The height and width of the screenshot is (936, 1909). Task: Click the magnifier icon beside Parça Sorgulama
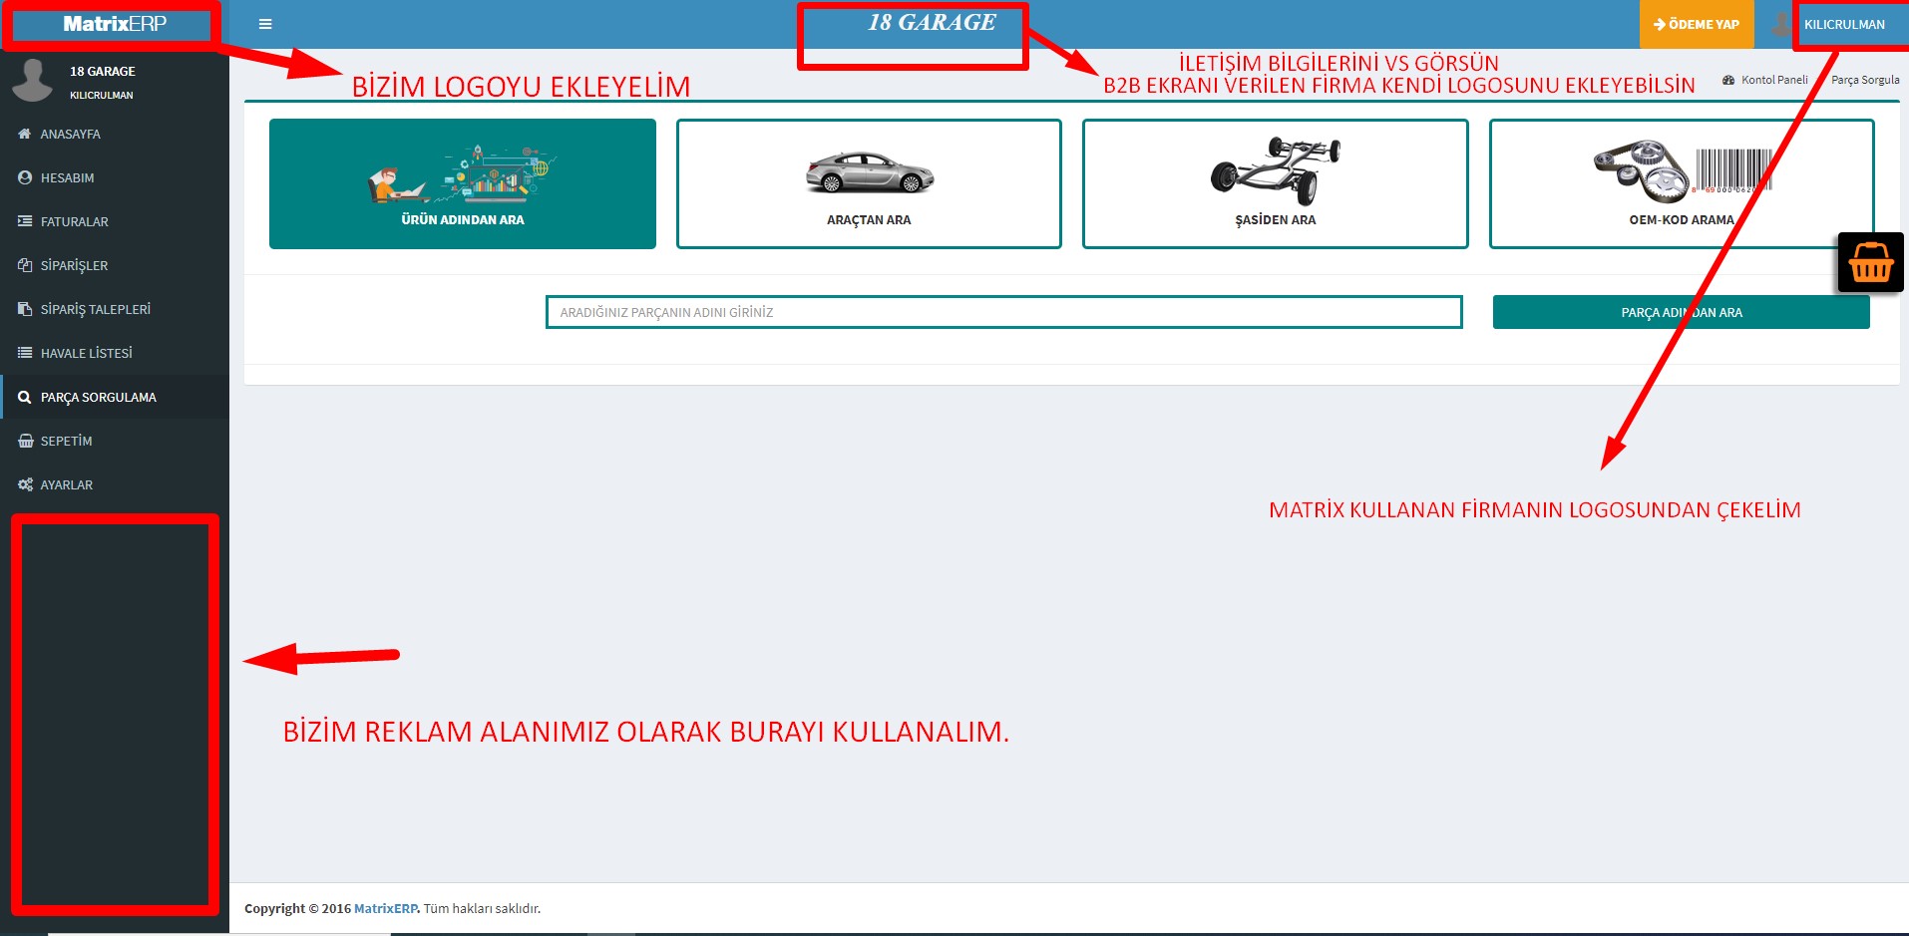pos(25,397)
